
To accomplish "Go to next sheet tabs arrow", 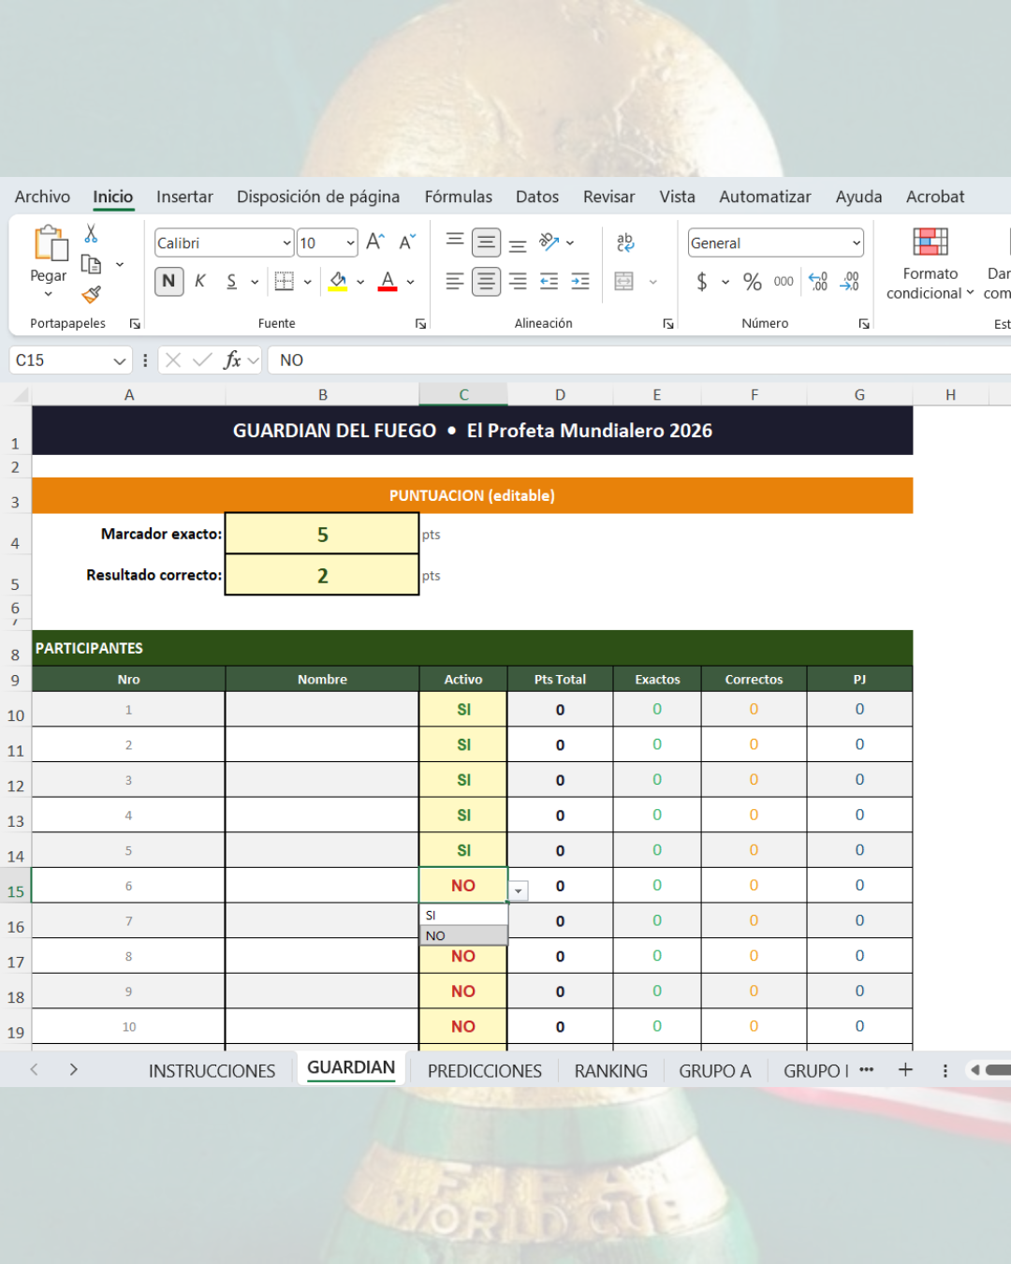I will point(73,1069).
